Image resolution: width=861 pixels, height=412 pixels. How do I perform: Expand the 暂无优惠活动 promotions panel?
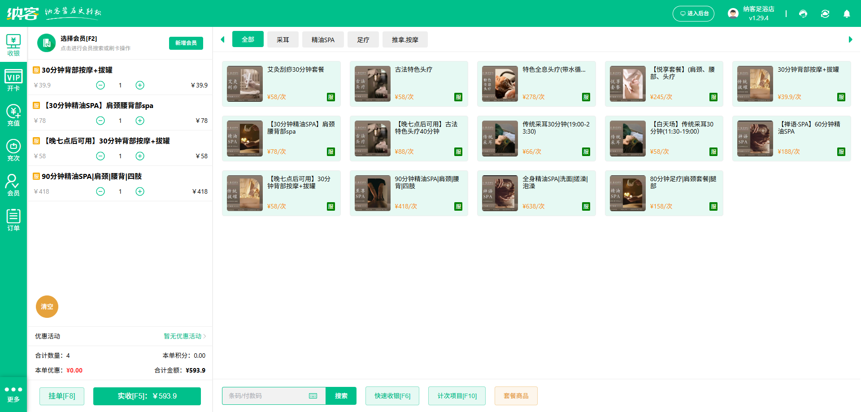tap(182, 336)
